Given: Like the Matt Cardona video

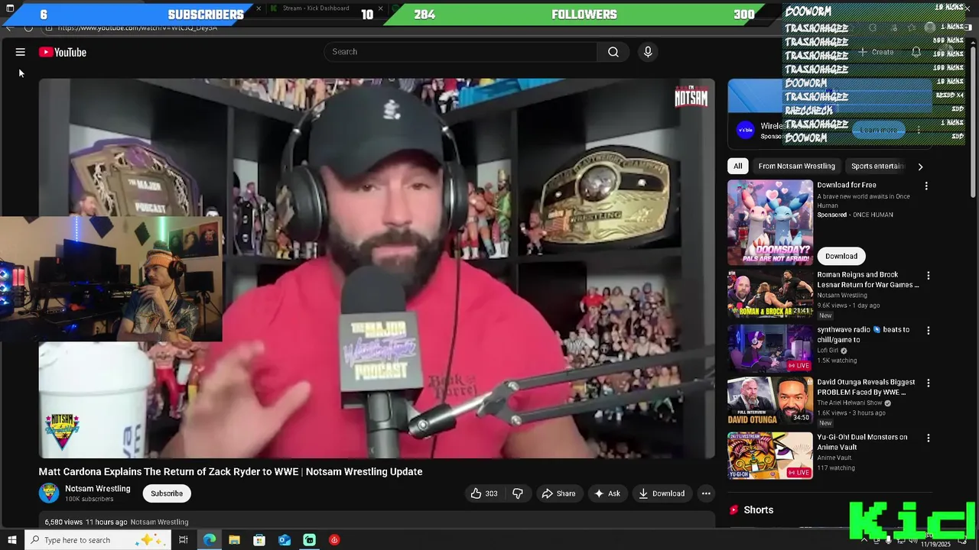Looking at the screenshot, I should pyautogui.click(x=483, y=493).
